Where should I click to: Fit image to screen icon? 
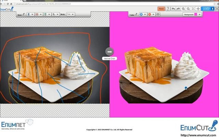[x=193, y=9]
